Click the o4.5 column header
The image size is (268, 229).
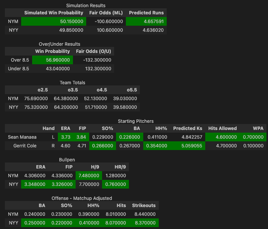tap(95, 90)
